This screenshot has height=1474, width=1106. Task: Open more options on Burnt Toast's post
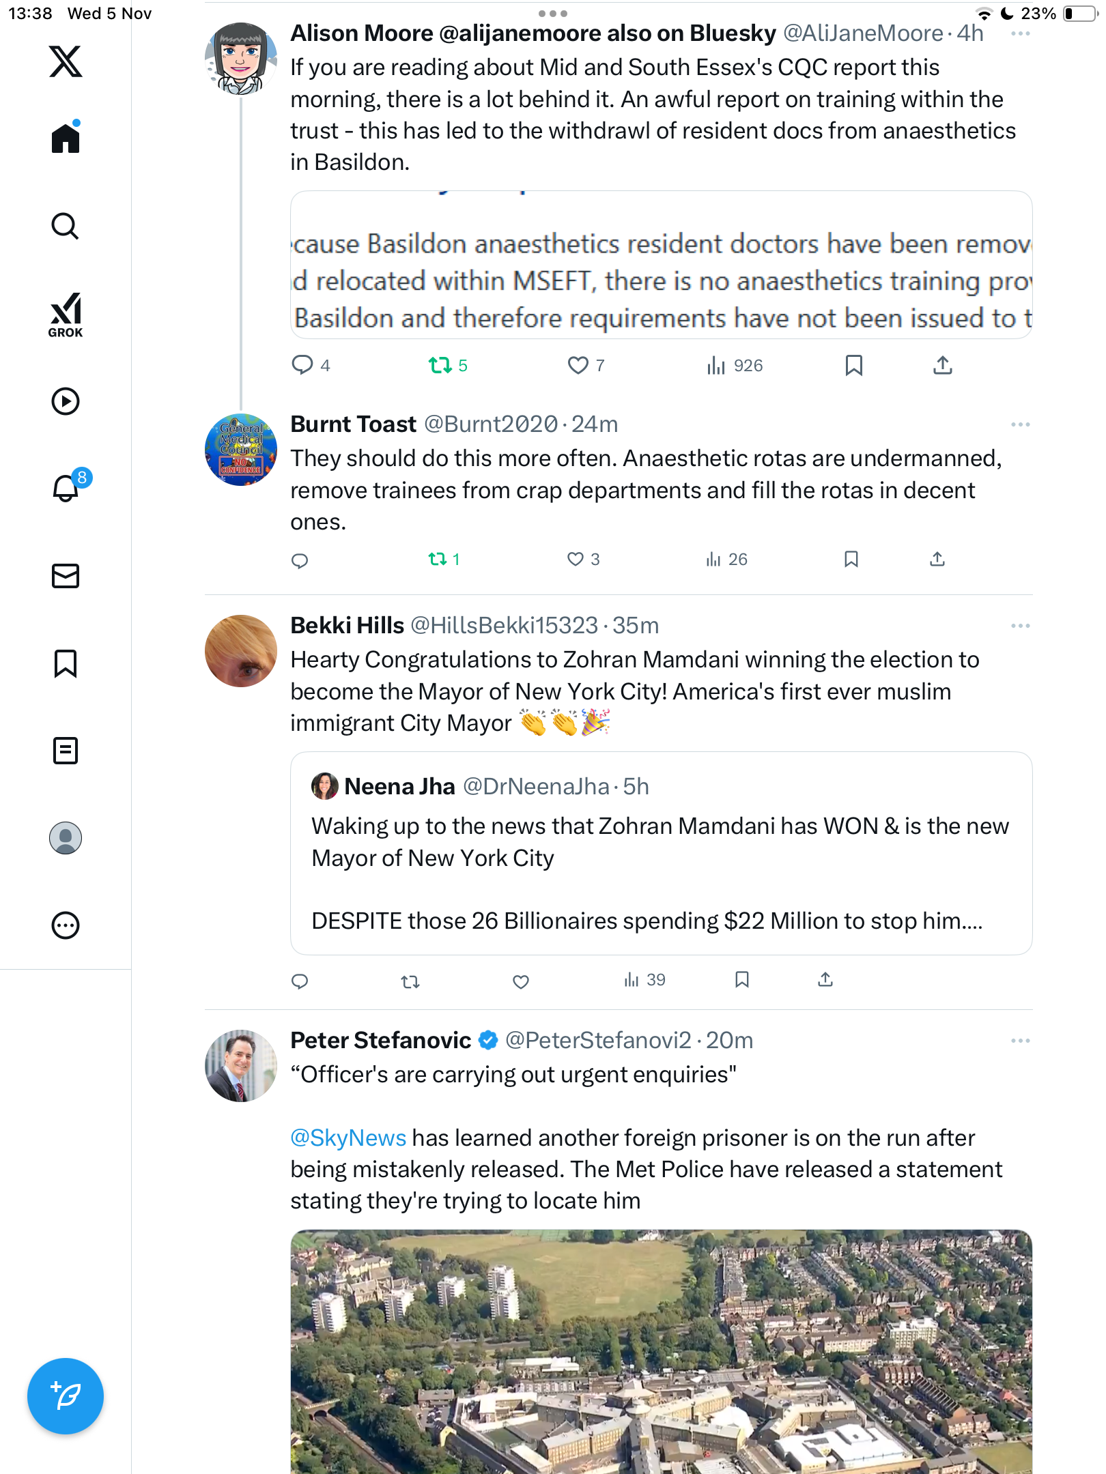pos(1020,424)
